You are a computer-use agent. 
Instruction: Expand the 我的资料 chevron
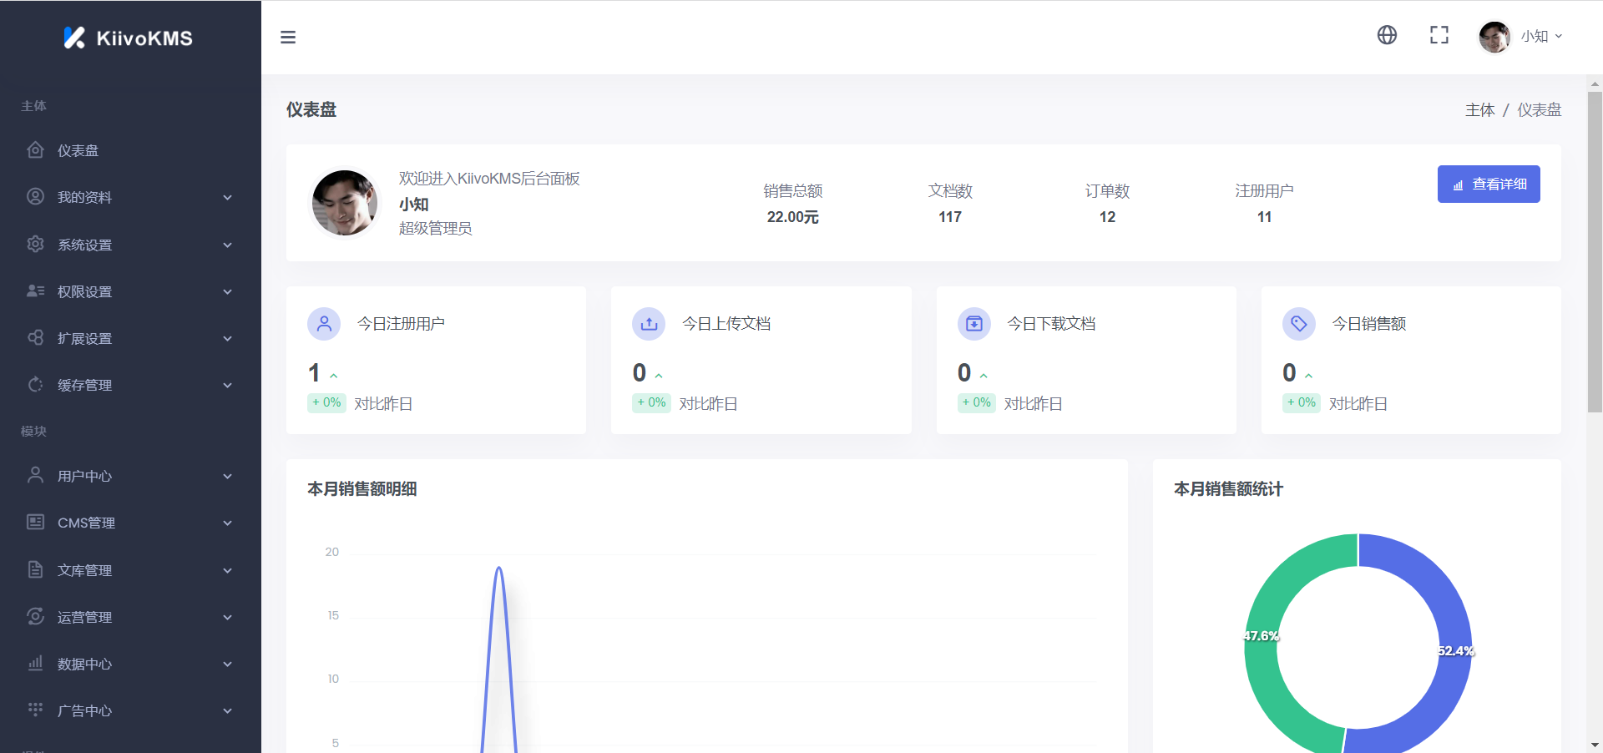point(227,198)
